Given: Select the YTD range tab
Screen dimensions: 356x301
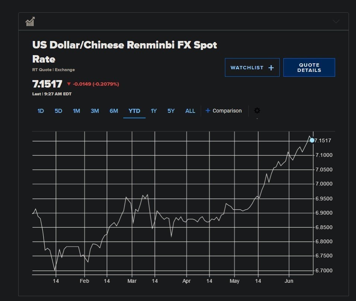Looking at the screenshot, I should click(x=134, y=111).
